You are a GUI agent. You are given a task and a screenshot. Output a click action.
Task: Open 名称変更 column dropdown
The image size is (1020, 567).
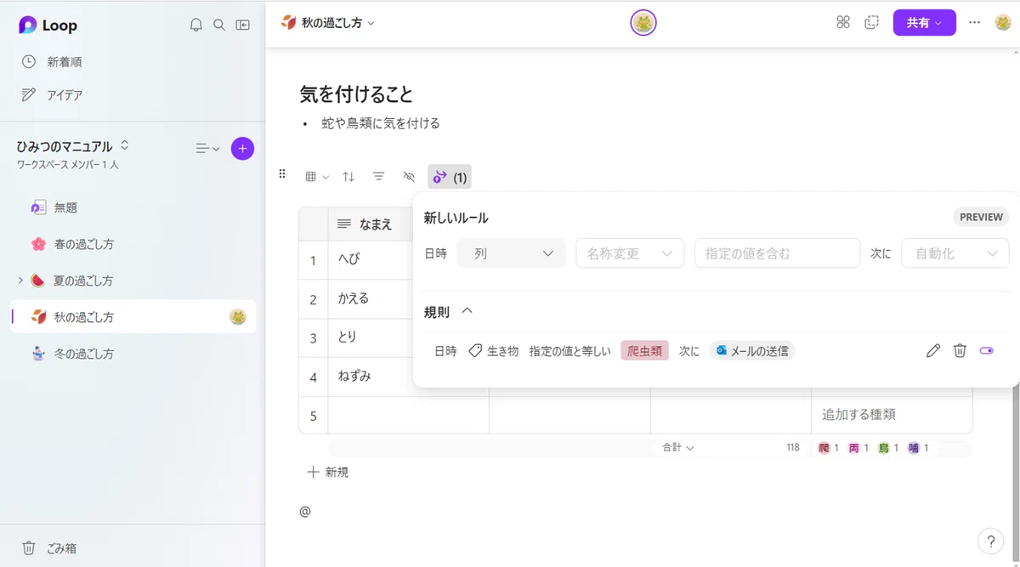click(x=630, y=253)
